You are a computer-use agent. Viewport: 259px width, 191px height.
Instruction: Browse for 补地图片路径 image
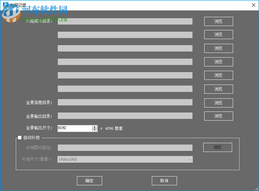coord(218,147)
